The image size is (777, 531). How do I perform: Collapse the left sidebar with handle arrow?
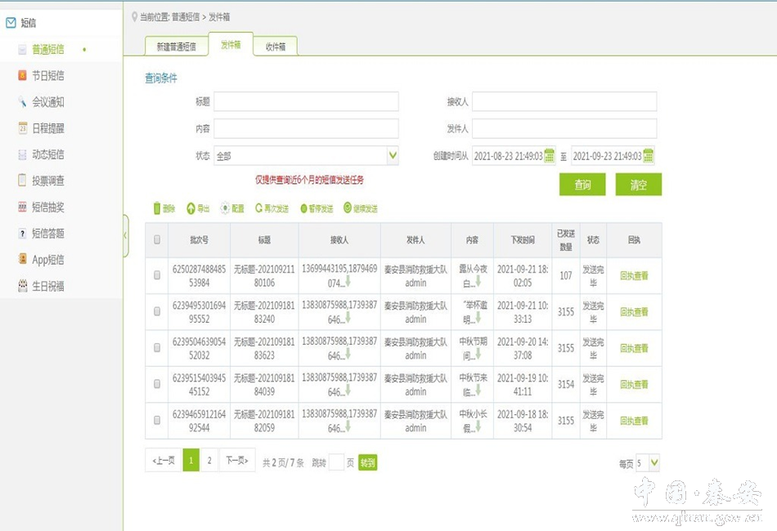point(125,234)
